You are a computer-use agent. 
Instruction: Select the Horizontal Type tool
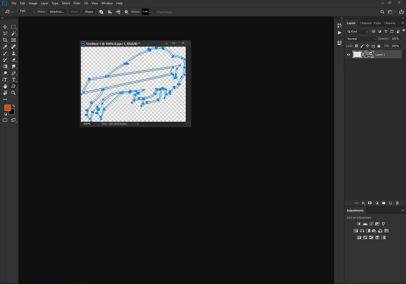pyautogui.click(x=14, y=80)
